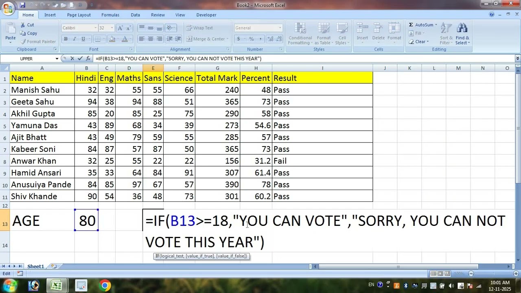Click the Enter checkmark in formula bar
Image resolution: width=521 pixels, height=293 pixels.
coord(79,59)
